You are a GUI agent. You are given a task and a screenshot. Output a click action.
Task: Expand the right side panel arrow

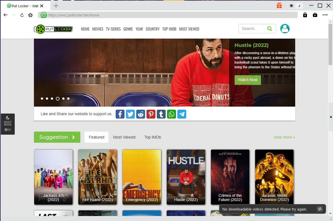pyautogui.click(x=330, y=117)
